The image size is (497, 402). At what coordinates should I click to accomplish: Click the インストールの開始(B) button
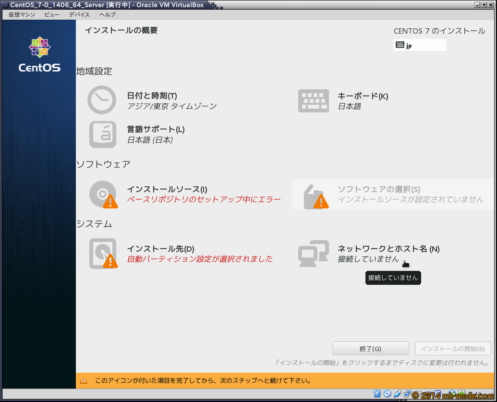[x=452, y=349]
